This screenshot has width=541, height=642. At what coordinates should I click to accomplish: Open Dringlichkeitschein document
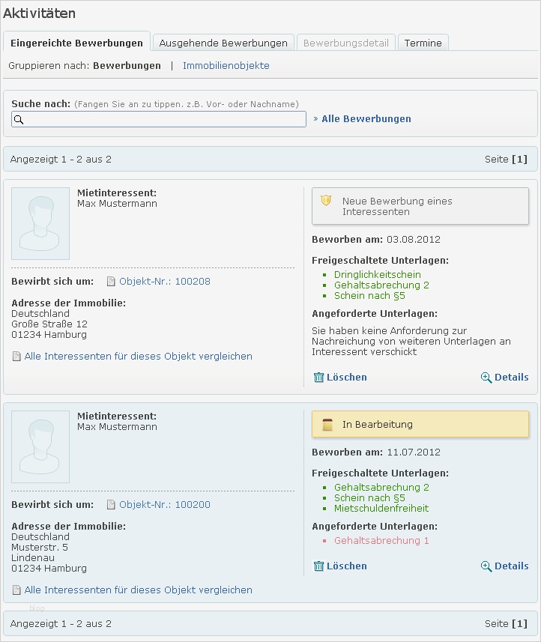[377, 274]
